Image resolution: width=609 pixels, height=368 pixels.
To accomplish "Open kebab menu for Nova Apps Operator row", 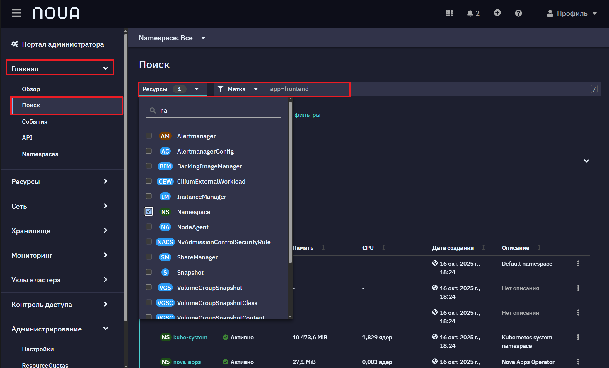I will (x=578, y=362).
